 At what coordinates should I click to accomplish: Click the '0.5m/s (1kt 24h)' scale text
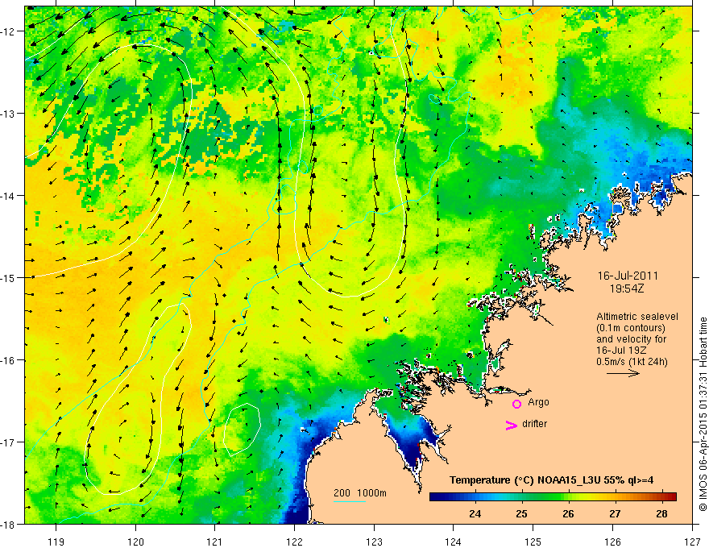tap(632, 361)
